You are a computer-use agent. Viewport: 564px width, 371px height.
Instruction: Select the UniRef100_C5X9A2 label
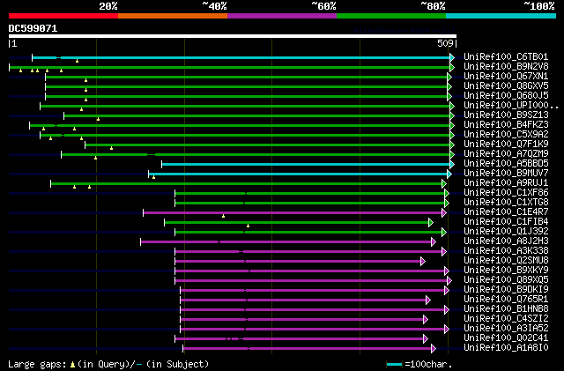[506, 135]
